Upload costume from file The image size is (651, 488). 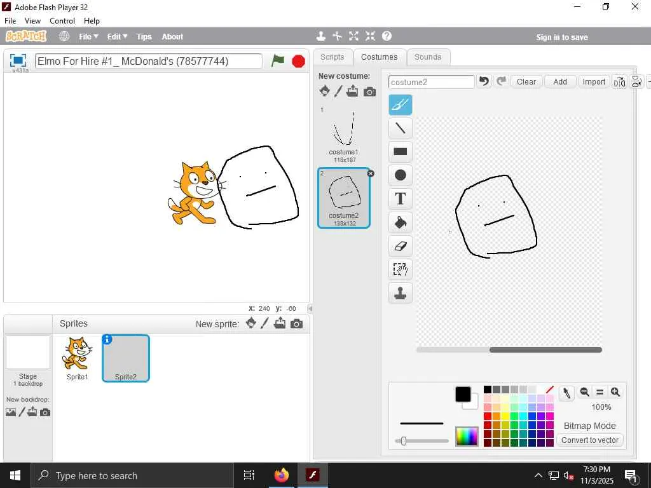click(x=352, y=91)
